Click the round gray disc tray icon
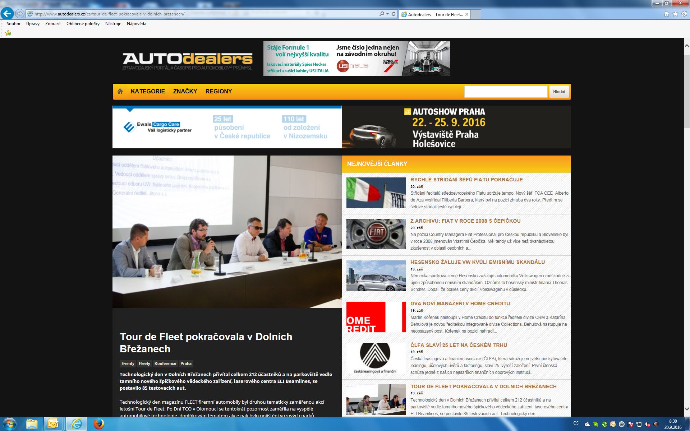The image size is (690, 431). 622,424
